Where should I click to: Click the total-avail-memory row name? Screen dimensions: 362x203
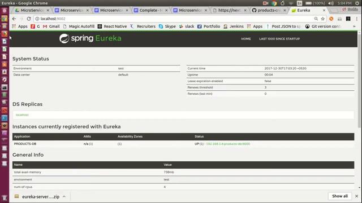pos(28,172)
